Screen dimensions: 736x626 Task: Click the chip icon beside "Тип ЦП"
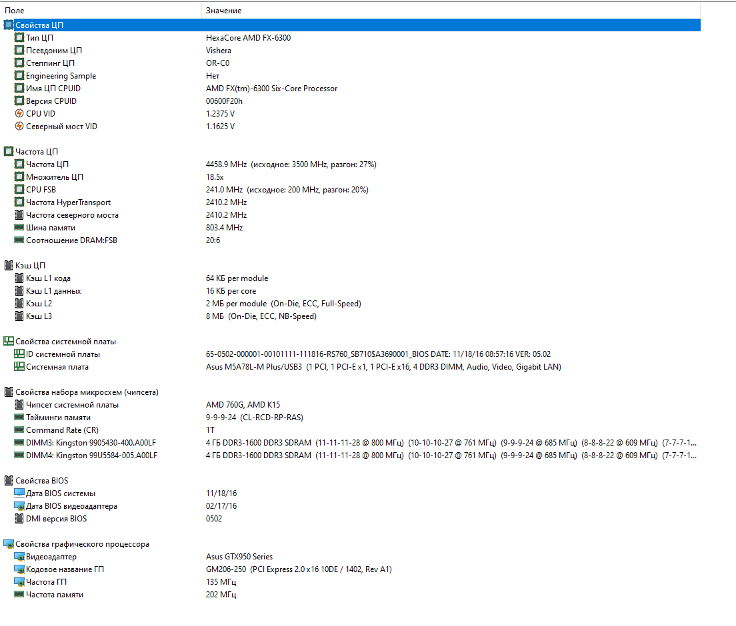click(19, 38)
